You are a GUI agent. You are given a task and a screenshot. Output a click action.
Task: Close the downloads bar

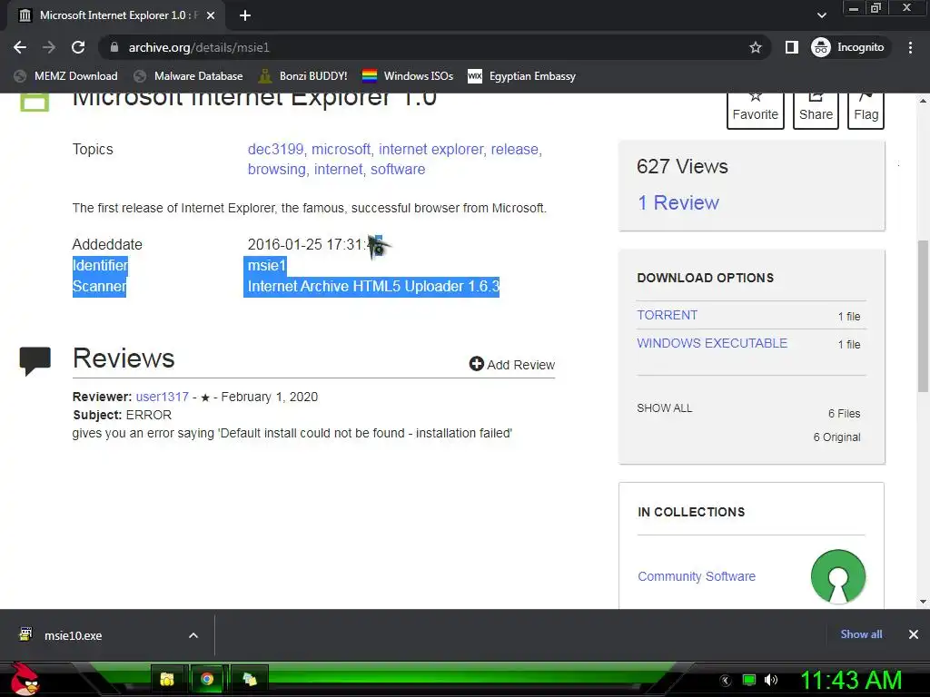click(x=914, y=634)
